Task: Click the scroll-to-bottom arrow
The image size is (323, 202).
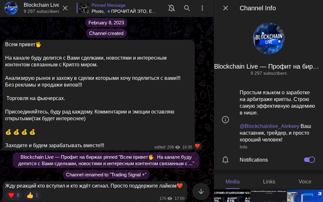Action: 201,191
